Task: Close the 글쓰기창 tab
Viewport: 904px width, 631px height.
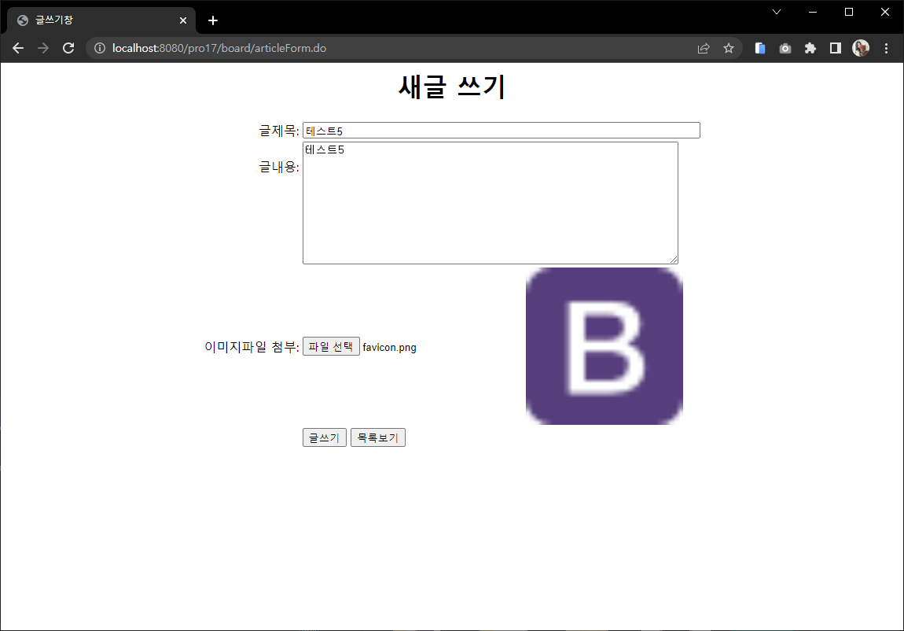Action: click(x=182, y=20)
